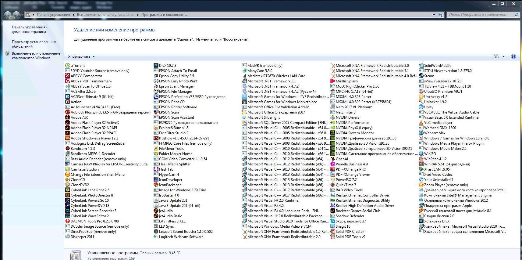
Task: Click the Steam program icon
Action: pyautogui.click(x=421, y=76)
